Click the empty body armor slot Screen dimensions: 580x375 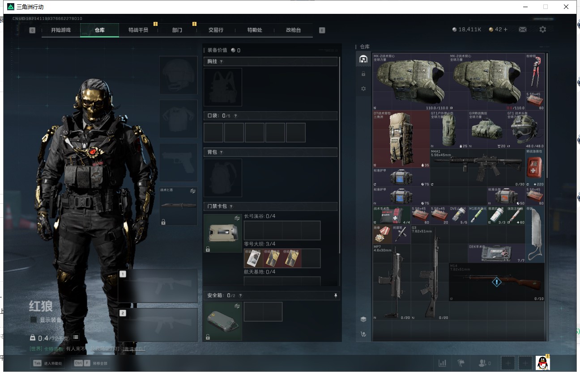pyautogui.click(x=179, y=119)
